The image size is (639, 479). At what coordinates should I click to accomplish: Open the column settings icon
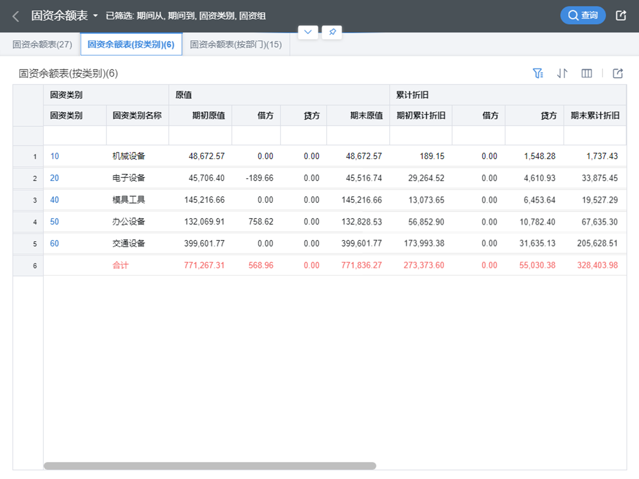(x=587, y=73)
